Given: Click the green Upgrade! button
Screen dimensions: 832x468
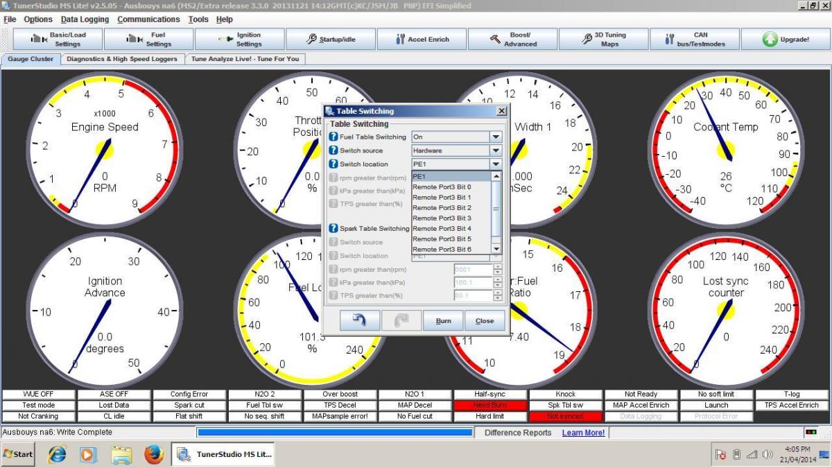Looking at the screenshot, I should tap(786, 40).
